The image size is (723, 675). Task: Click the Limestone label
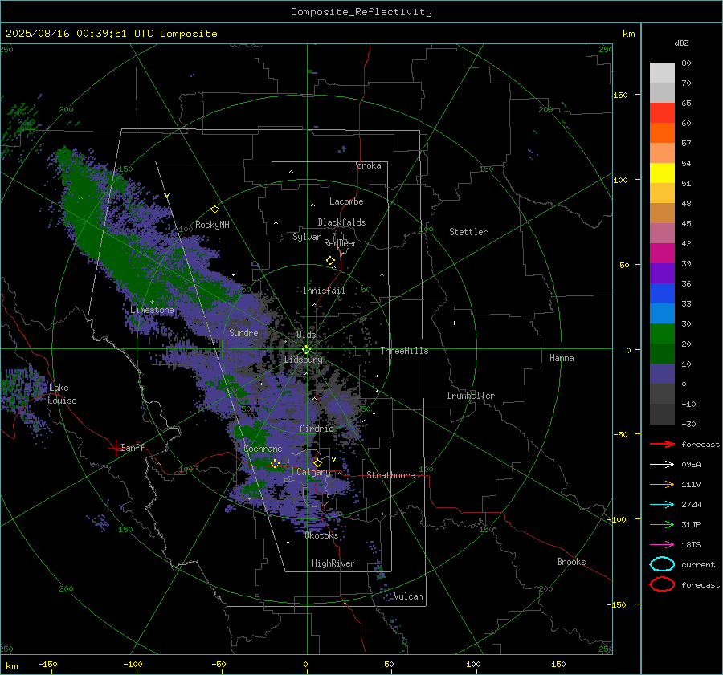pyautogui.click(x=152, y=310)
